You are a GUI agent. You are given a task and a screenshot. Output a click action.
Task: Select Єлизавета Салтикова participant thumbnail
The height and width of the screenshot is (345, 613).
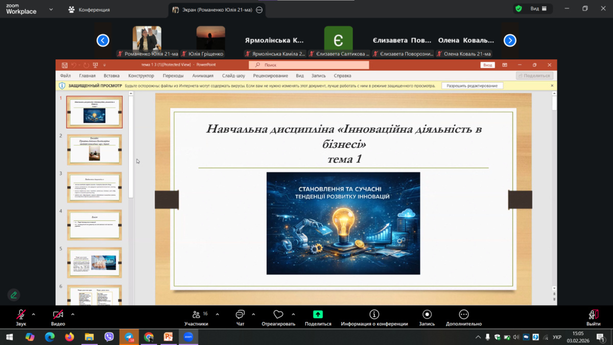pyautogui.click(x=338, y=38)
